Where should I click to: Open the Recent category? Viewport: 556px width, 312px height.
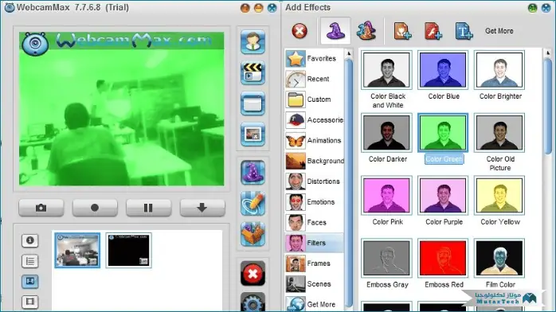click(314, 79)
